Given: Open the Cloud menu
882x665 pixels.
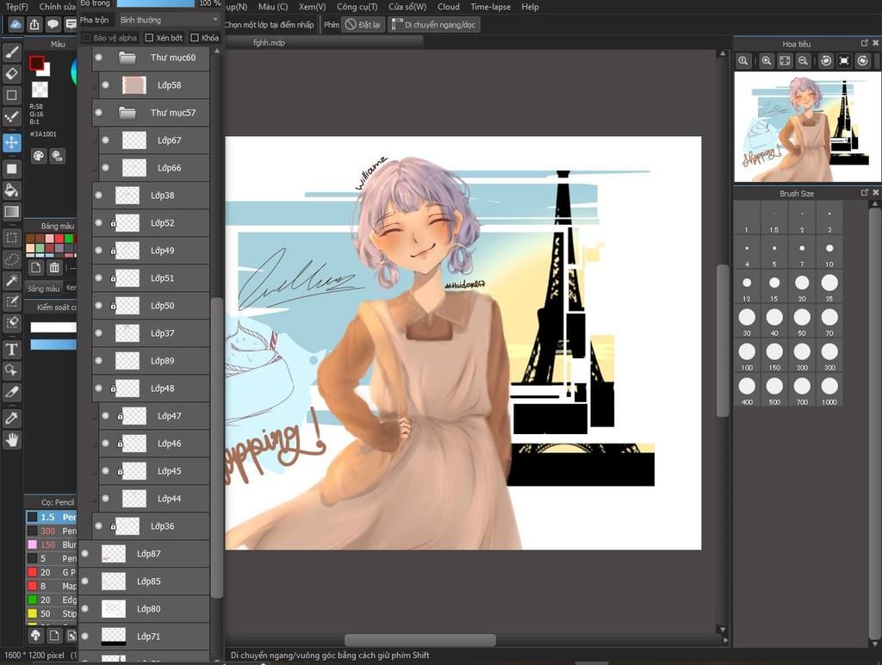Looking at the screenshot, I should click(448, 7).
